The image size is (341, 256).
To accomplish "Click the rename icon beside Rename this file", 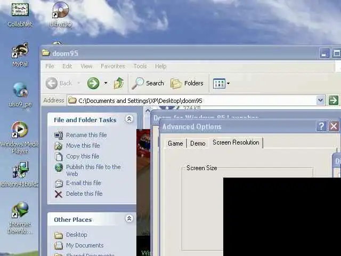I will [59, 135].
